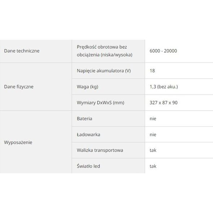Click the Wyposażenie category label
Viewport: 213px width, 213px height.
pyautogui.click(x=18, y=142)
